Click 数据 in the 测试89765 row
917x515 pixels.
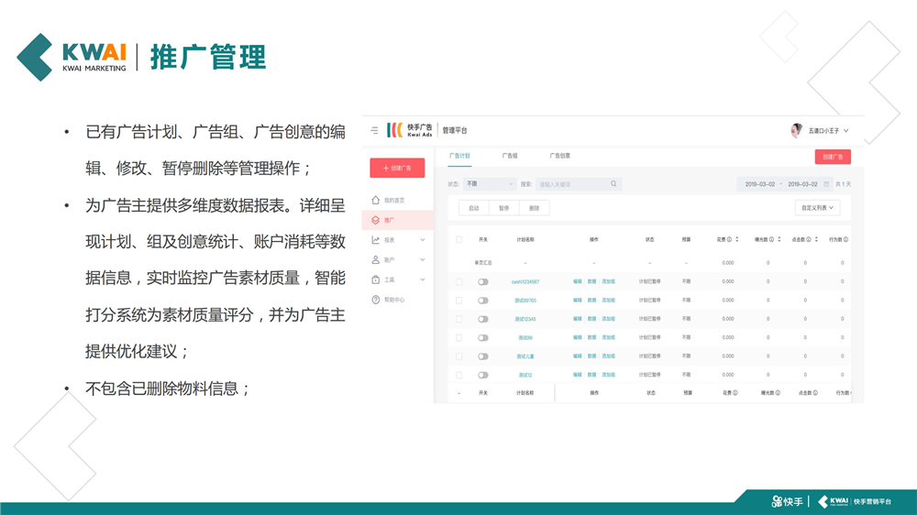tap(591, 301)
